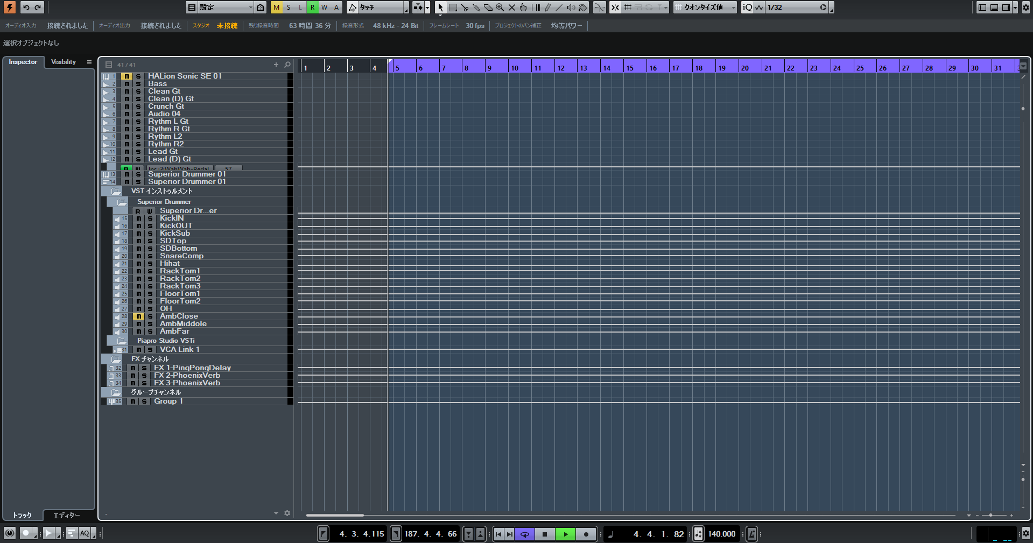This screenshot has width=1033, height=543.
Task: Toggle the Snap on/off button
Action: pos(615,8)
